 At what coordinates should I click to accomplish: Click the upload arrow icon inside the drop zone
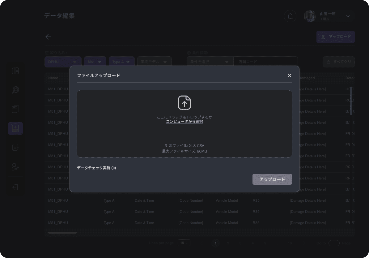point(184,102)
